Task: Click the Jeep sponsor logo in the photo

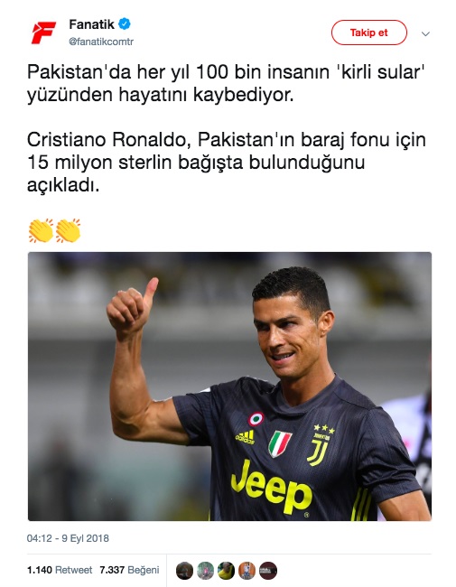Action: click(x=272, y=486)
